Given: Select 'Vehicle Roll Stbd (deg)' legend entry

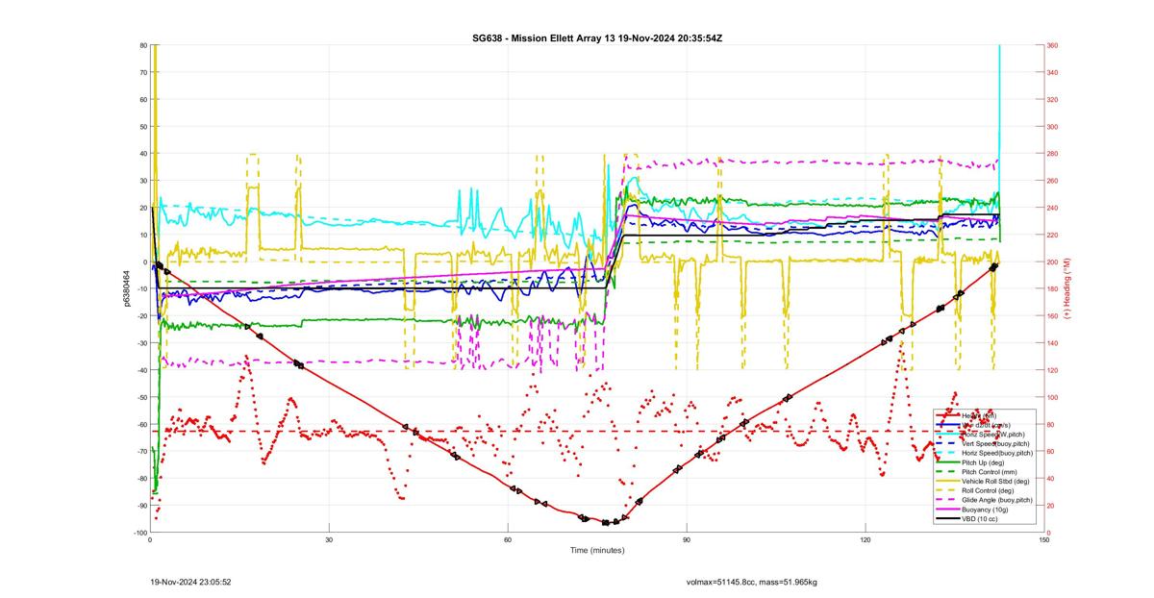Looking at the screenshot, I should tap(996, 481).
